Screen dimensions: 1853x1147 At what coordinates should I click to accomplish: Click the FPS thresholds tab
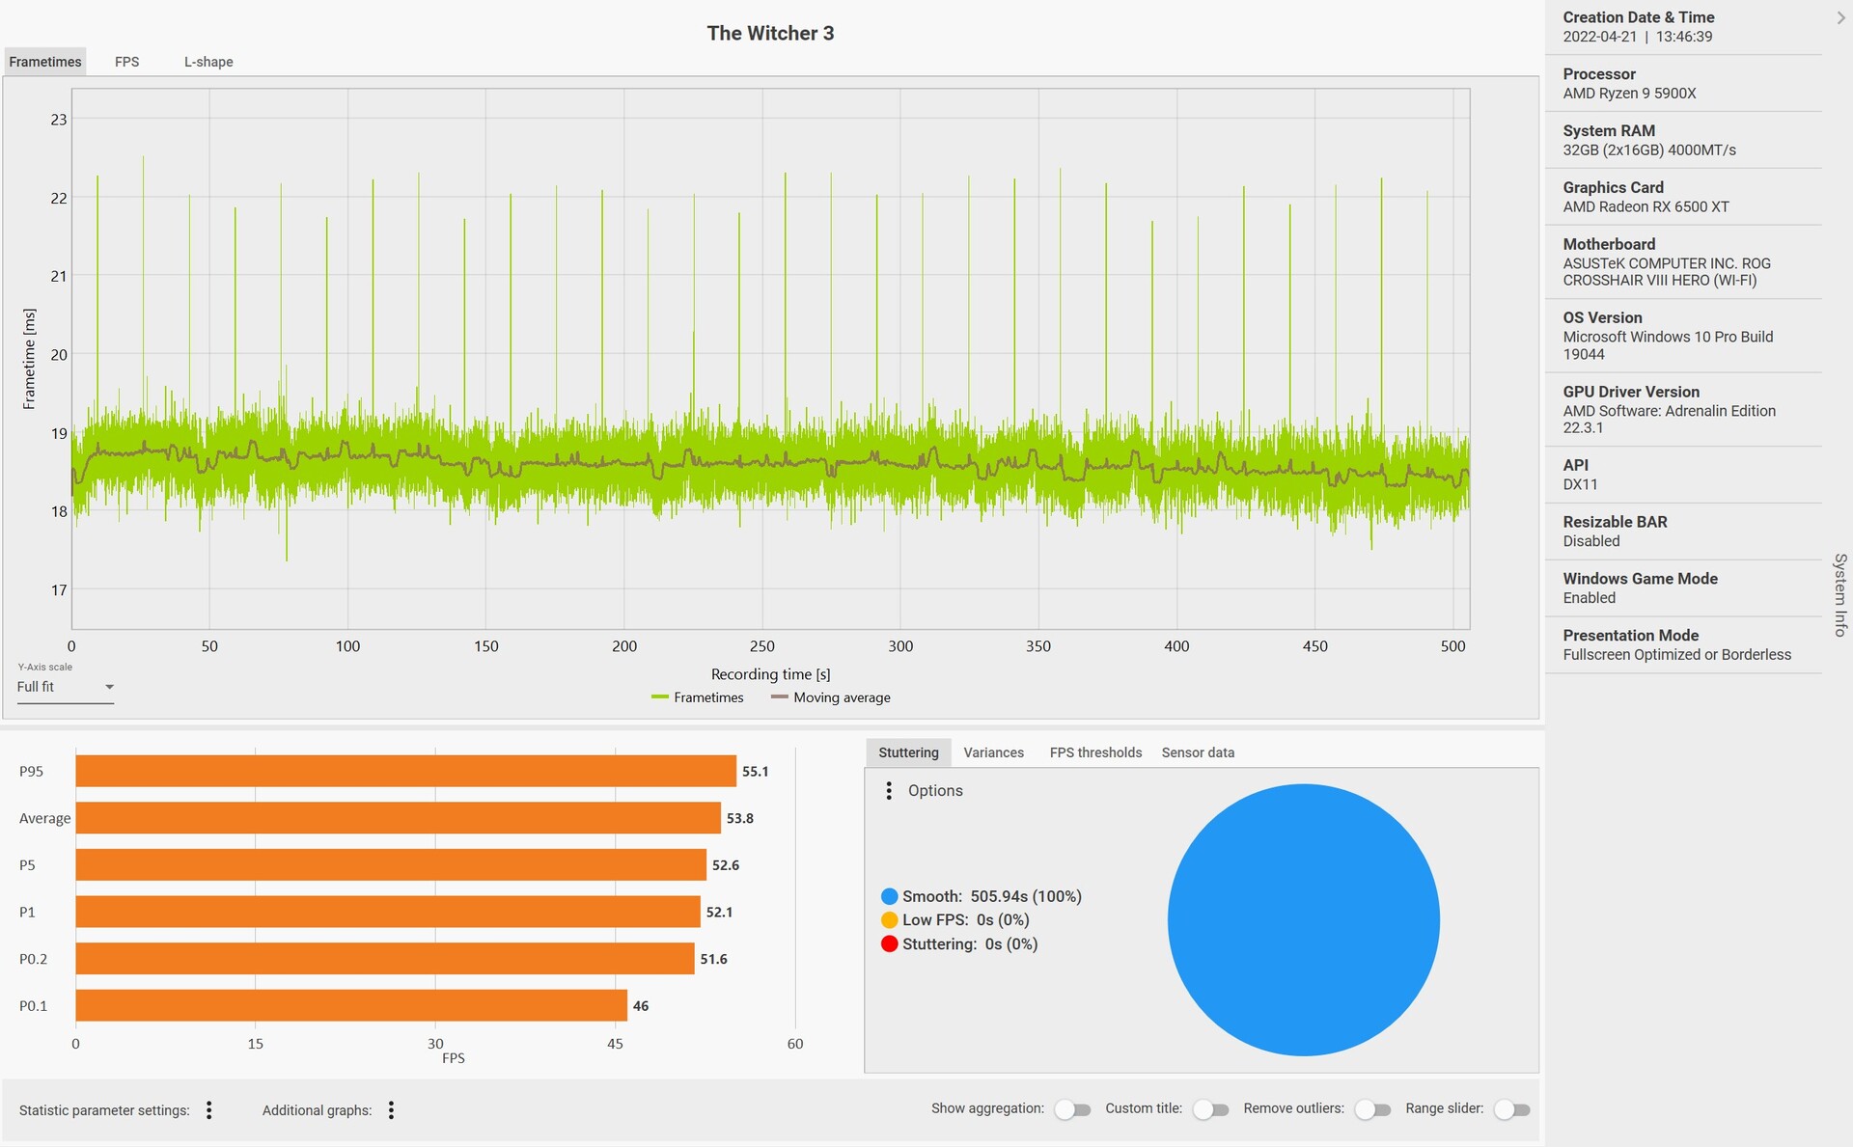coord(1095,752)
